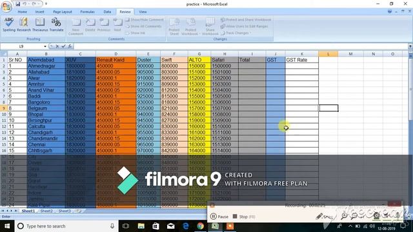Screen dimensions: 413x232
Task: Click the 'Bhopal' cell
Action: 46,115
